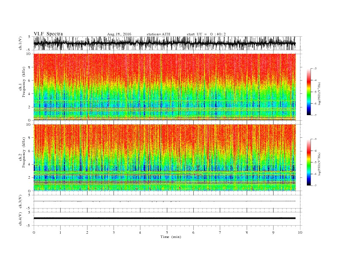The width and height of the screenshot is (338, 261).
Task: Click the "Time (min)" axis label
Action: [x=171, y=237]
